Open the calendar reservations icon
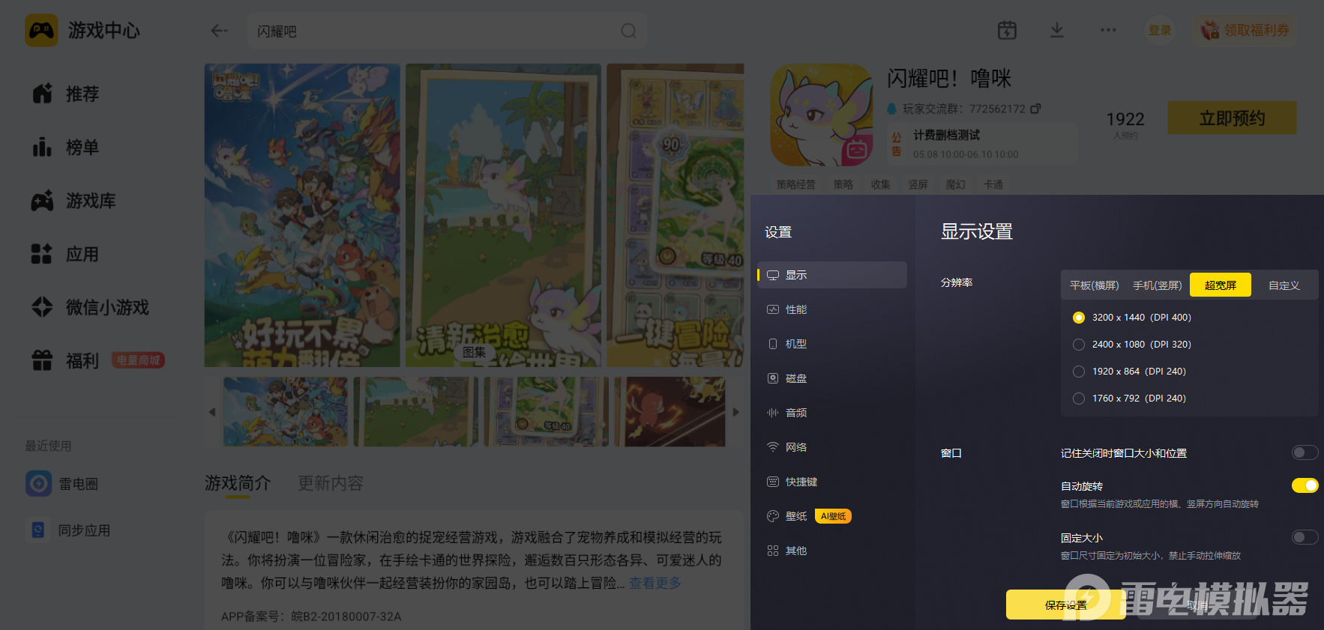 point(1007,30)
